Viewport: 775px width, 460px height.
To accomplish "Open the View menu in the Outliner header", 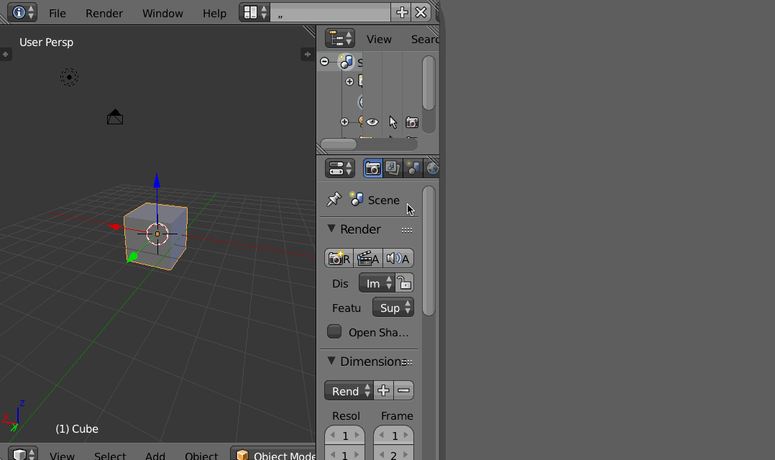I will tap(379, 39).
